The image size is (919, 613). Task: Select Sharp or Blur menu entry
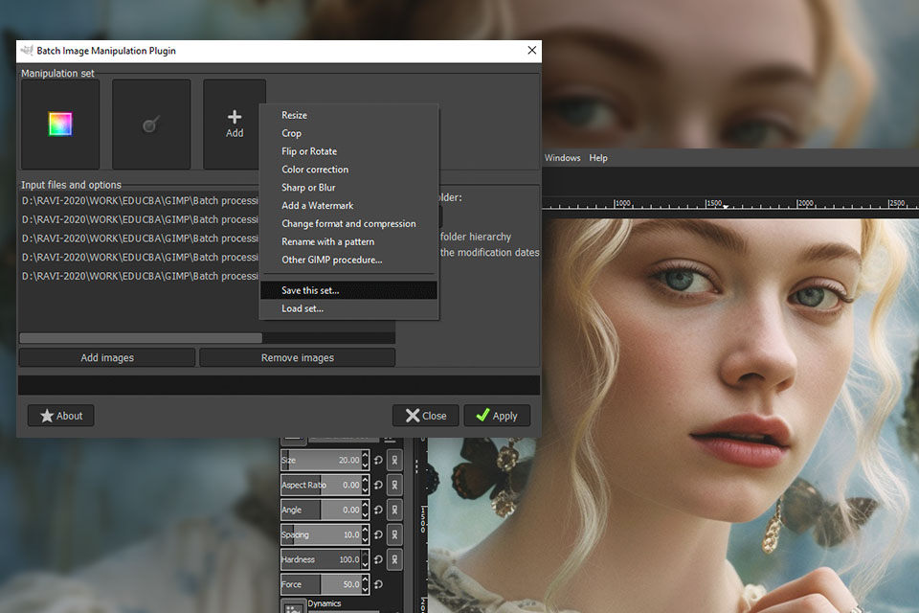click(x=348, y=188)
